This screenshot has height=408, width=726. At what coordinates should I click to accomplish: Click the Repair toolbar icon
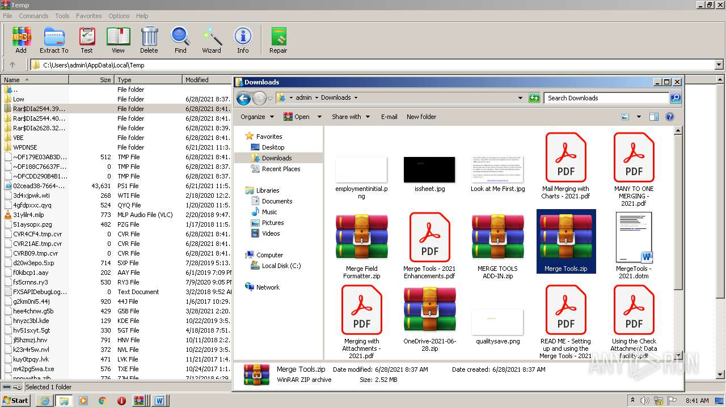(278, 40)
